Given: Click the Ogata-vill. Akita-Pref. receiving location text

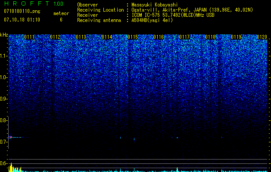Looking at the screenshot, I should [x=192, y=10].
